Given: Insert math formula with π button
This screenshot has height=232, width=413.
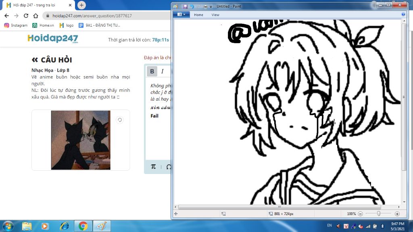Looking at the screenshot, I should coord(153,167).
